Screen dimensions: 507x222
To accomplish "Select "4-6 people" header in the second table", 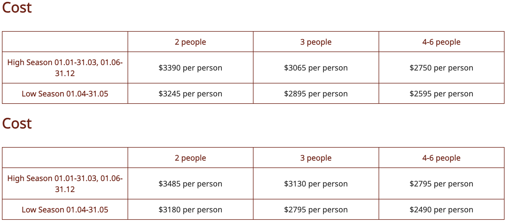I will click(441, 158).
